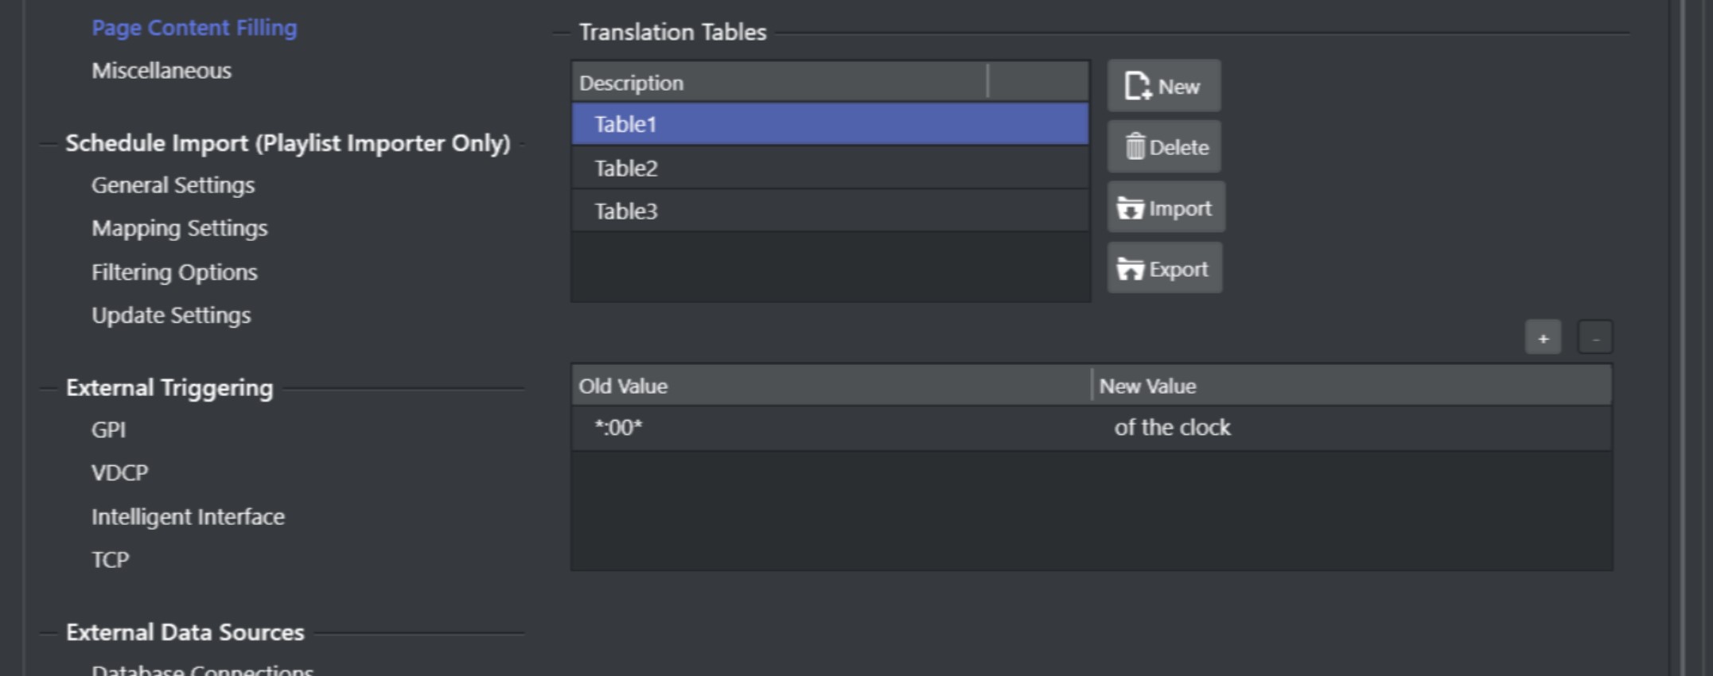Add a row with the plus button
The height and width of the screenshot is (676, 1713).
[x=1543, y=338]
